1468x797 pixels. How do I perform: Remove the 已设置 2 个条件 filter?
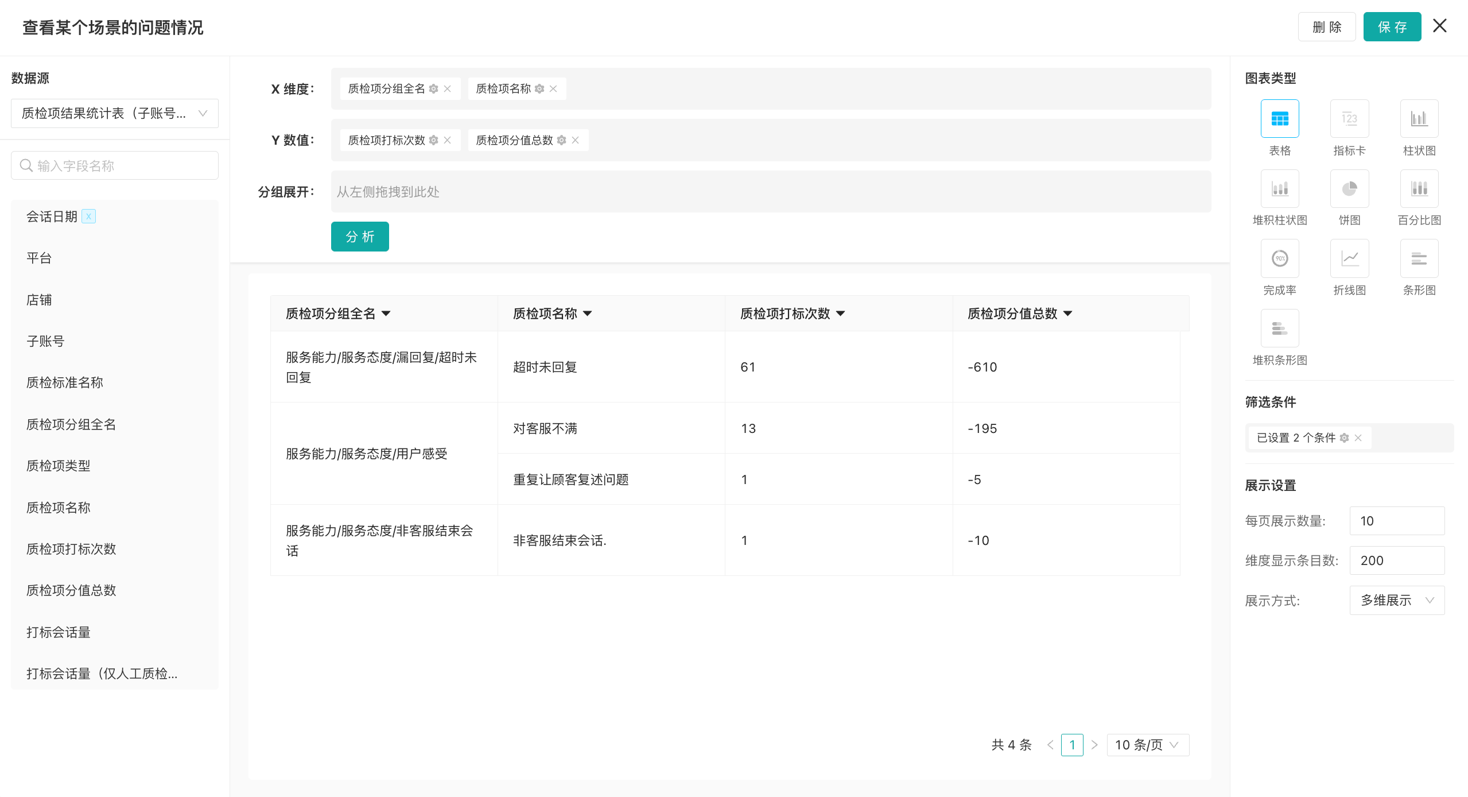1358,438
